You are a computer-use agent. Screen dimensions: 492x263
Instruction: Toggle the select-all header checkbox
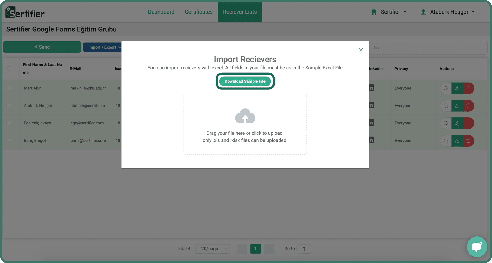pyautogui.click(x=9, y=69)
